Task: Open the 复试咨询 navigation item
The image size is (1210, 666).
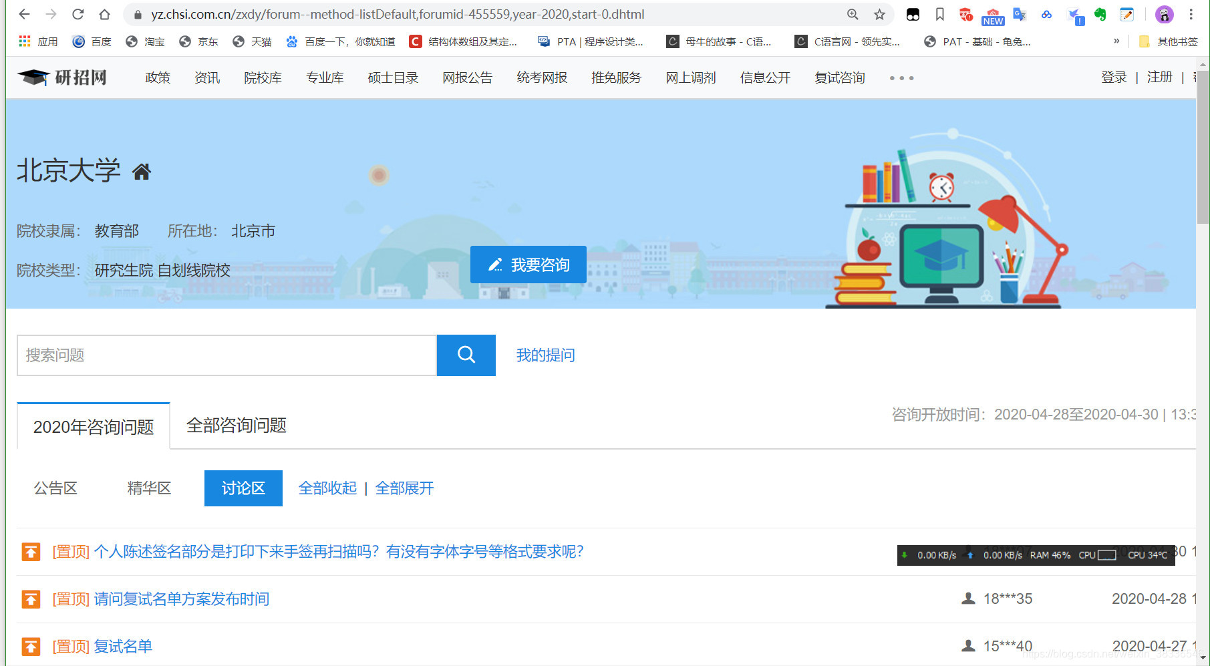Action: click(x=840, y=77)
